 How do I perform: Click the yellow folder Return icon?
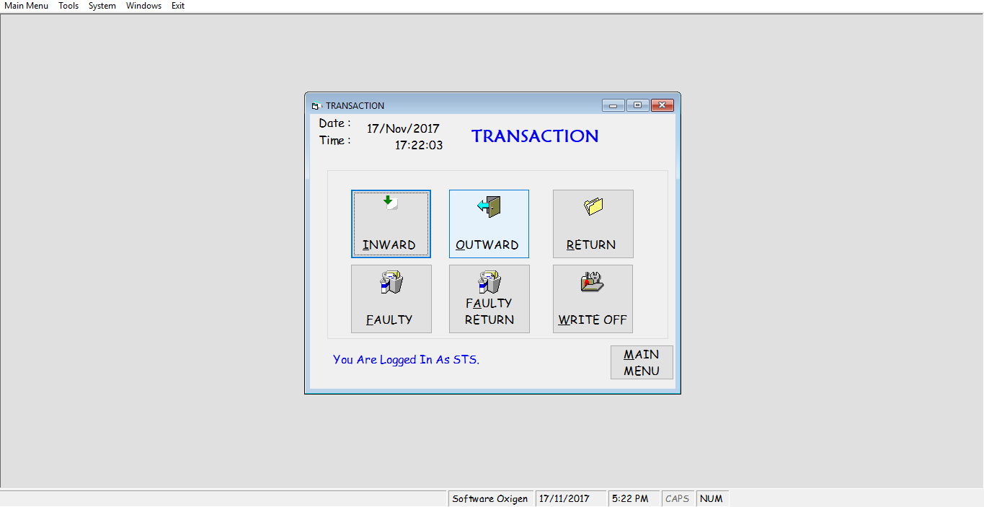click(x=593, y=206)
